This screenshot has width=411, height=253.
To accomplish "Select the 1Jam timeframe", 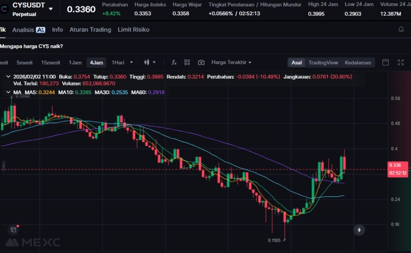I will point(75,63).
